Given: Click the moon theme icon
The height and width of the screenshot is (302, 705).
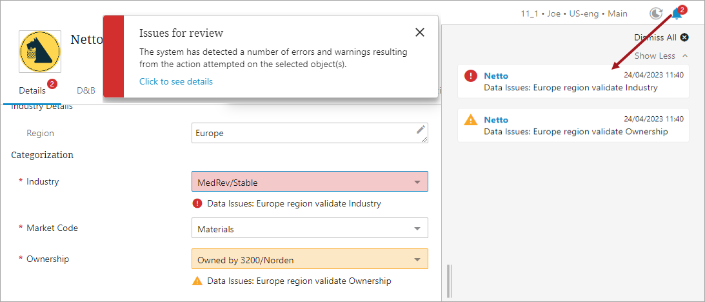Looking at the screenshot, I should 655,14.
